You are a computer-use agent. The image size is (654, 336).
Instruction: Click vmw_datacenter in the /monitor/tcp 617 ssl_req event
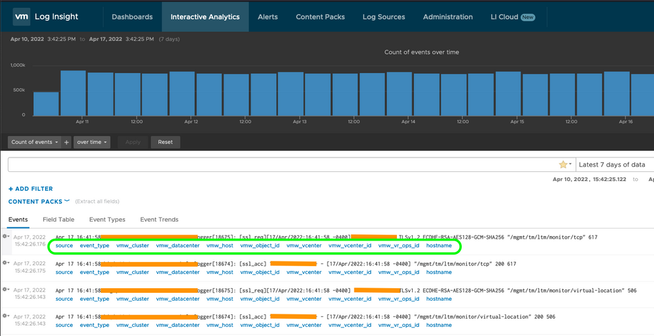[x=178, y=246]
